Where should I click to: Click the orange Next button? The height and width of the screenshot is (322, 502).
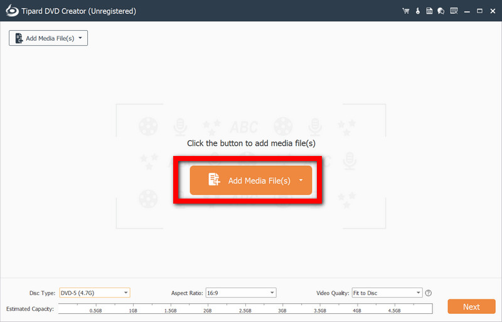pos(472,306)
